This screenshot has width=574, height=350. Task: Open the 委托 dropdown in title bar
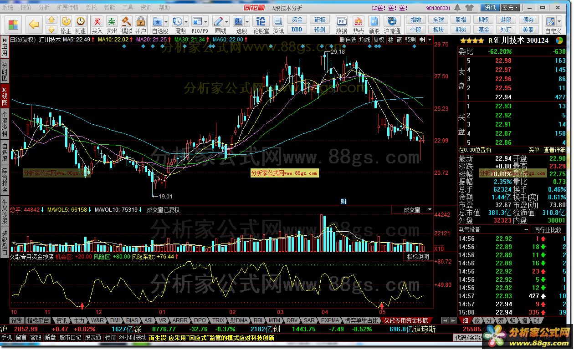[510, 8]
